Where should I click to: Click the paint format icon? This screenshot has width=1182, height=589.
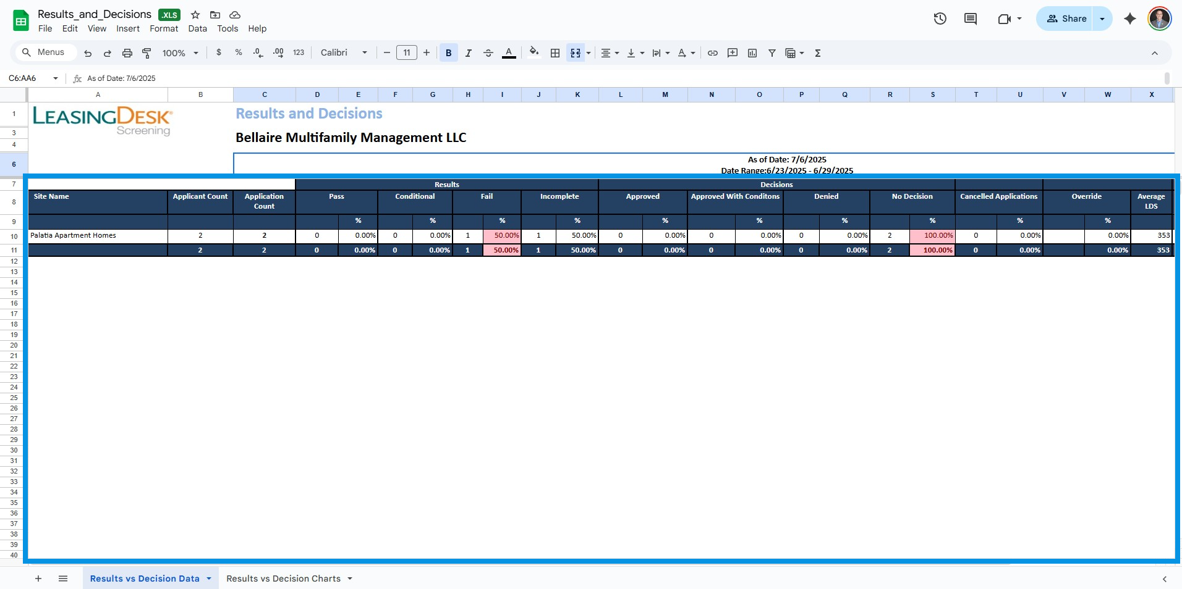[x=147, y=53]
